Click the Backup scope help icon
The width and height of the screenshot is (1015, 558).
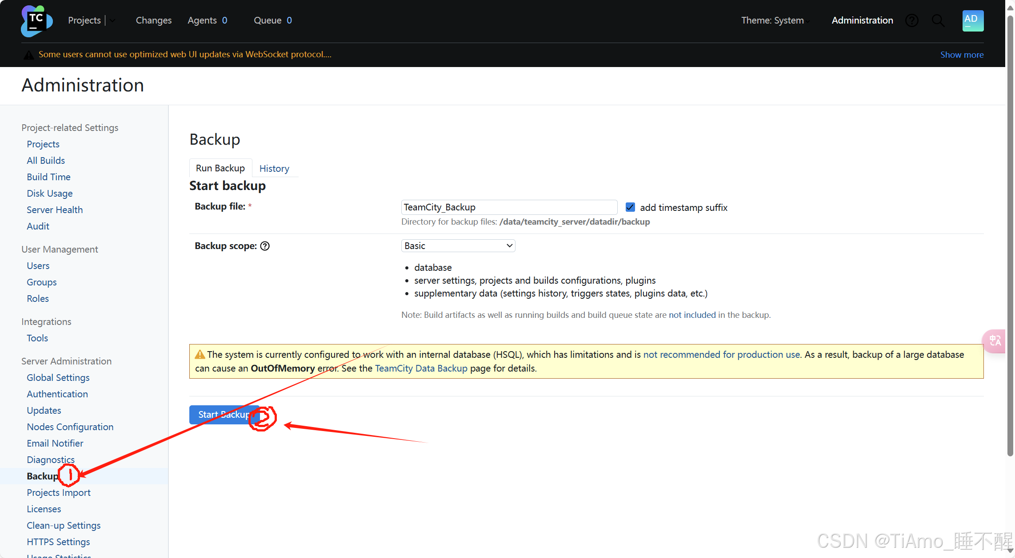coord(265,246)
